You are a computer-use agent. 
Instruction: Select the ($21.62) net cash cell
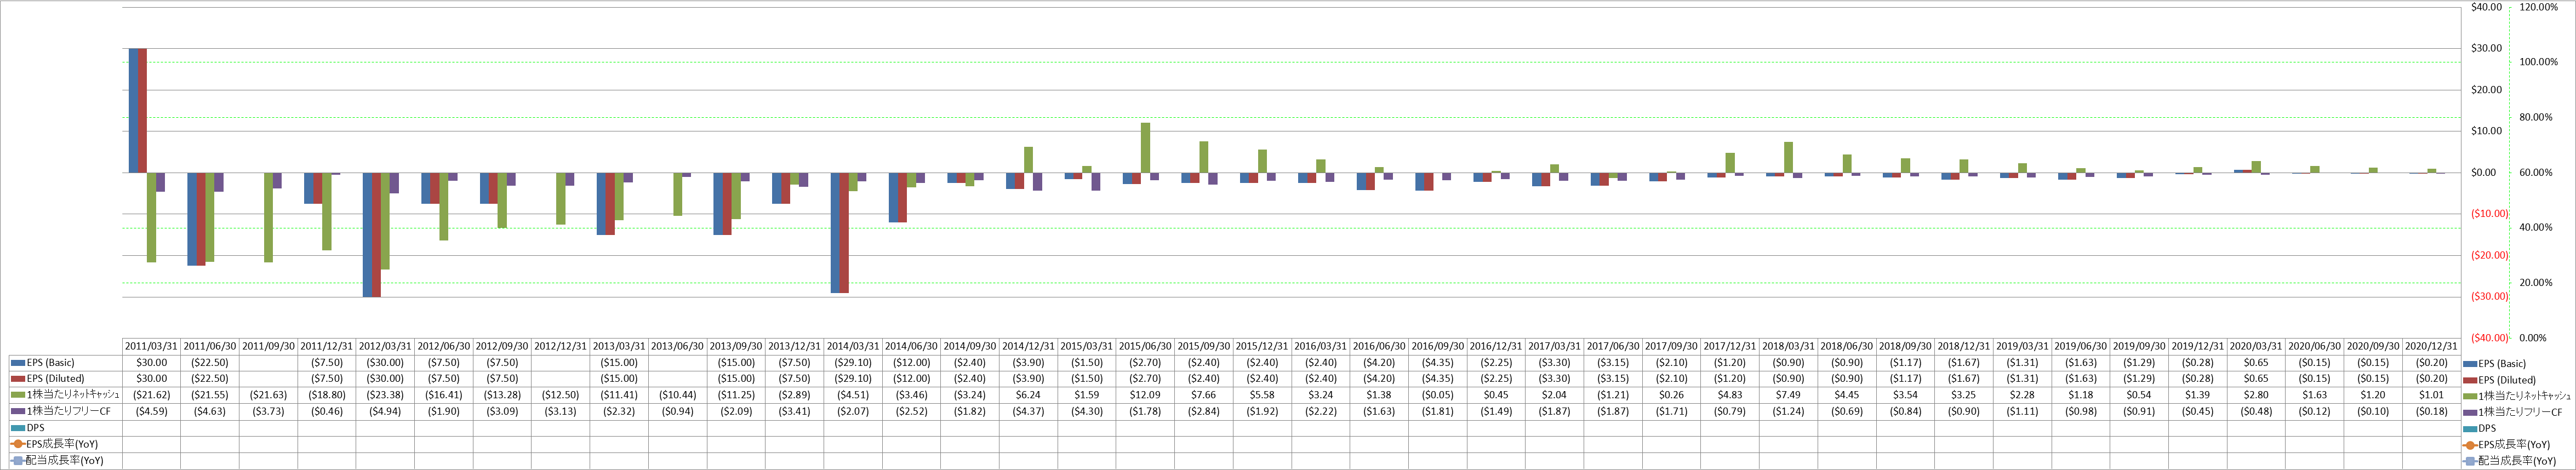[x=151, y=395]
